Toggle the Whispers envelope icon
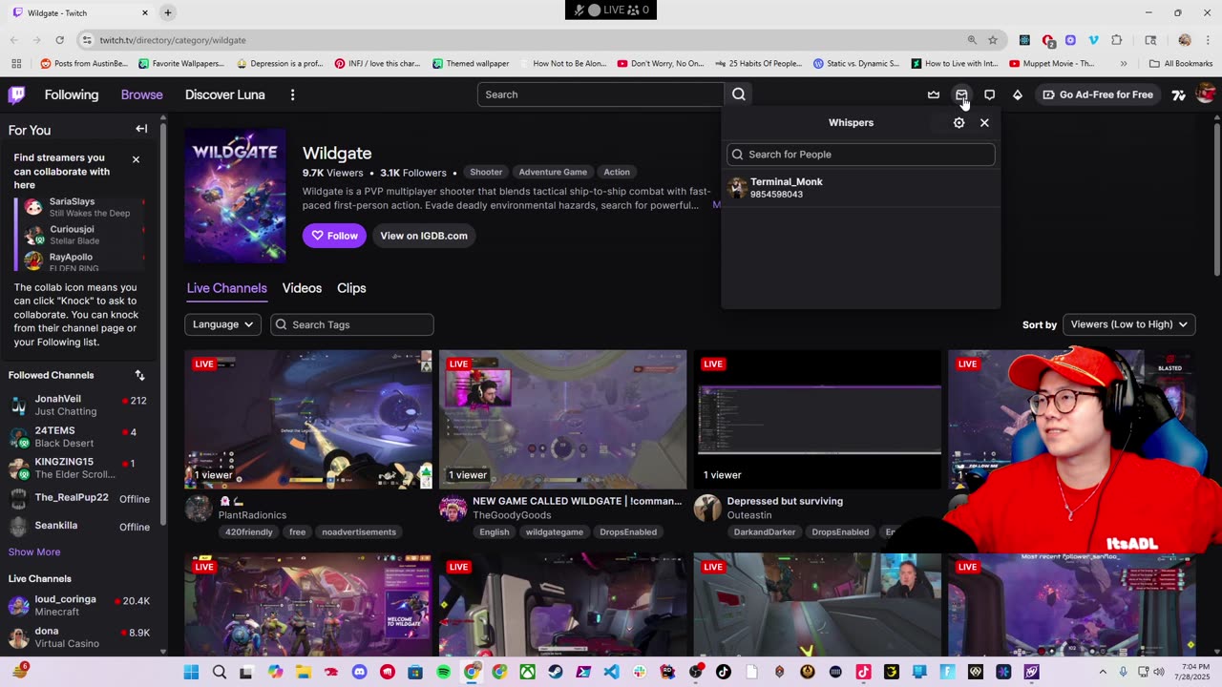The height and width of the screenshot is (687, 1222). coord(961,94)
